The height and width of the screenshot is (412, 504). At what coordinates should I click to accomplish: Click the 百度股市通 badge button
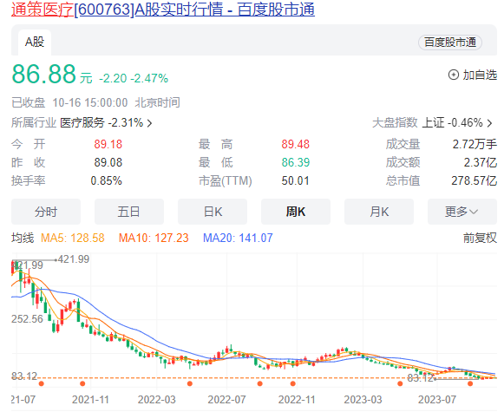click(x=449, y=43)
